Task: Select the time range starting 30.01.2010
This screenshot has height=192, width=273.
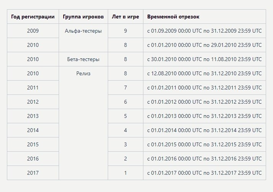Action: coord(204,60)
